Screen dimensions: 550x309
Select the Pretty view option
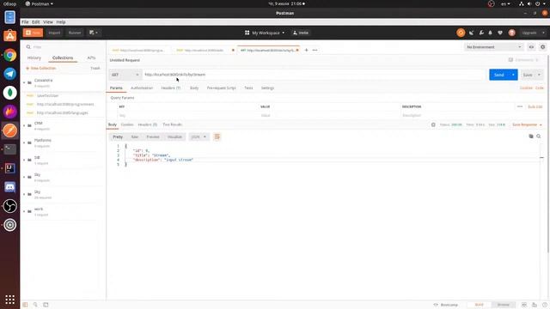(118, 137)
